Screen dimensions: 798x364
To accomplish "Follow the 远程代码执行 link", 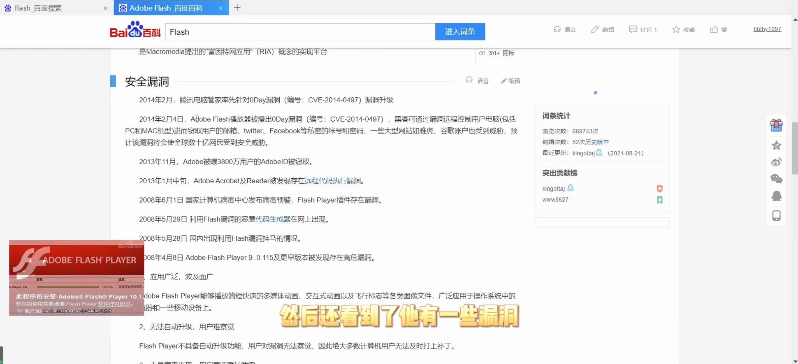I will point(326,181).
